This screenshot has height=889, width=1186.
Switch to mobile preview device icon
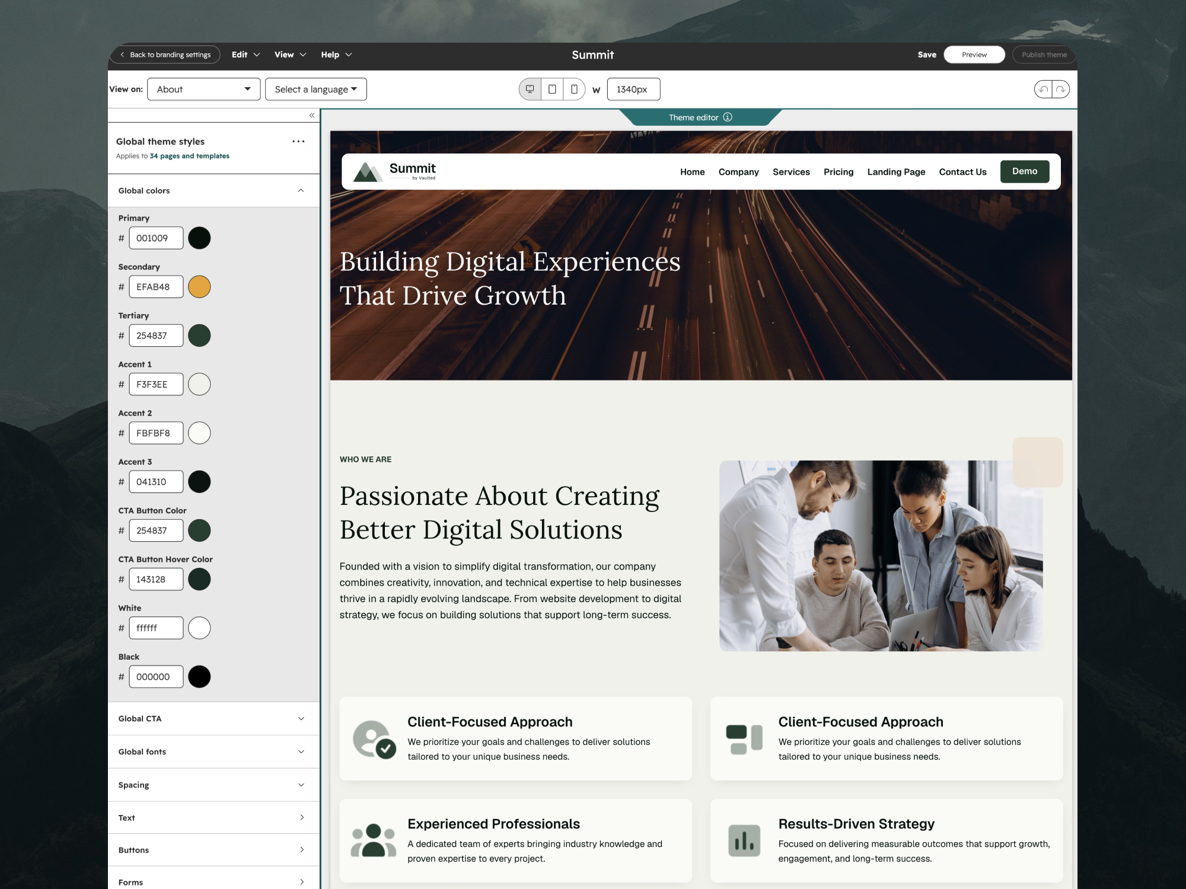pyautogui.click(x=574, y=89)
